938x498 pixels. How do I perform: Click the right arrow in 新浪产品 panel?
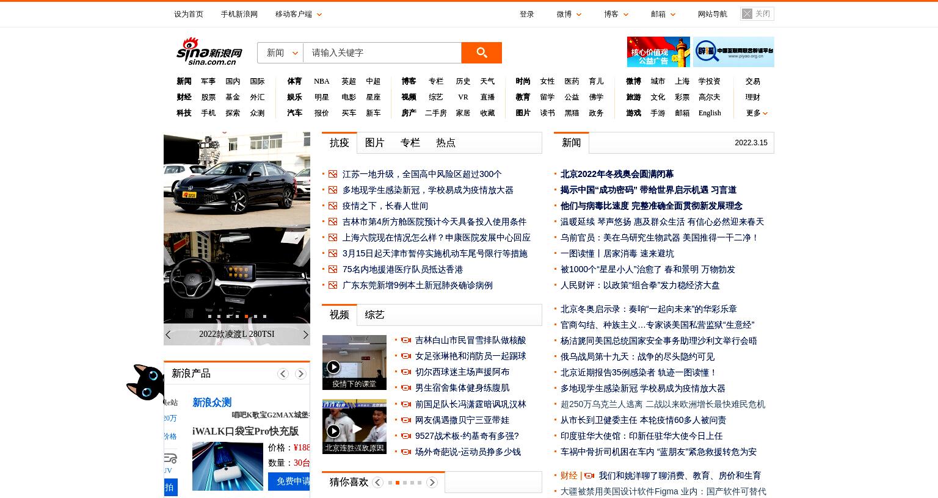pos(300,374)
